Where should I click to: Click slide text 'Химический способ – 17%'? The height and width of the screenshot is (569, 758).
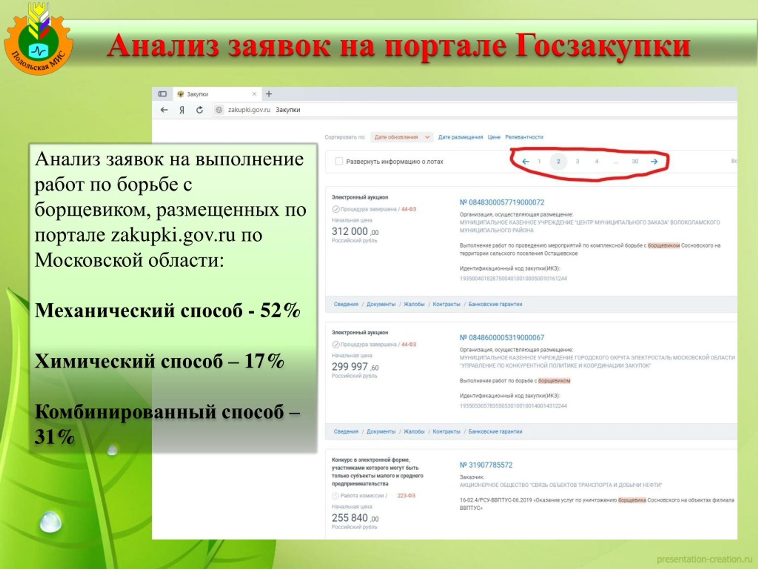pyautogui.click(x=159, y=361)
